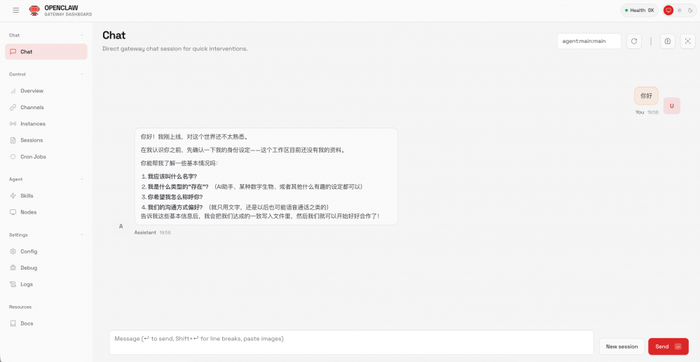
Task: Click the refresh chat icon
Action: (633, 41)
